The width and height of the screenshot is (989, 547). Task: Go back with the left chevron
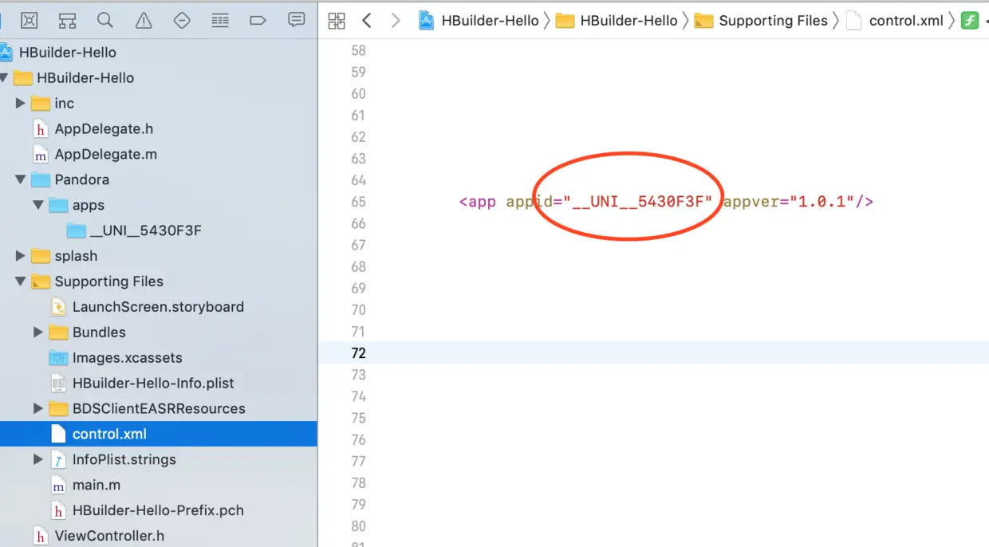367,21
